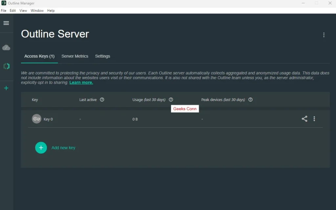Add a new server with the sidebar plus icon
The width and height of the screenshot is (336, 210).
pos(6,88)
